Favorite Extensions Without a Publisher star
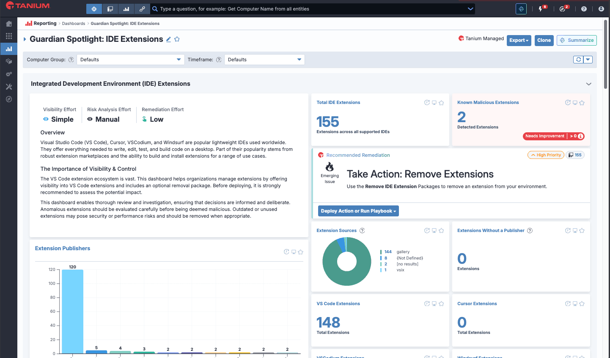This screenshot has width=610, height=358. point(582,231)
